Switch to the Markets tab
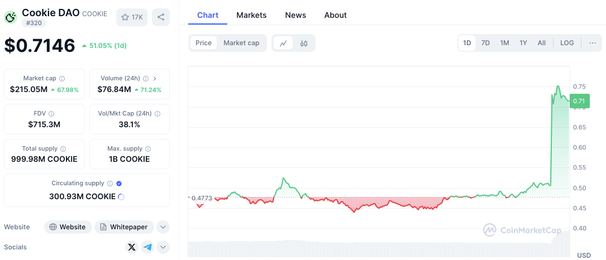 click(x=251, y=15)
